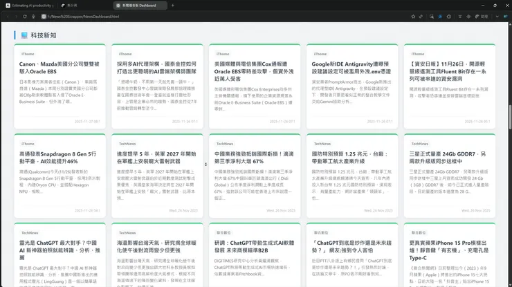
Task: Open the 高通發表Snapdragon 8 Gen 5 article
Action: point(57,158)
